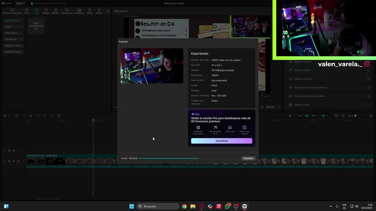376x211 pixels.
Task: Open the Menú dropdown in CapCut
Action: point(20,4)
